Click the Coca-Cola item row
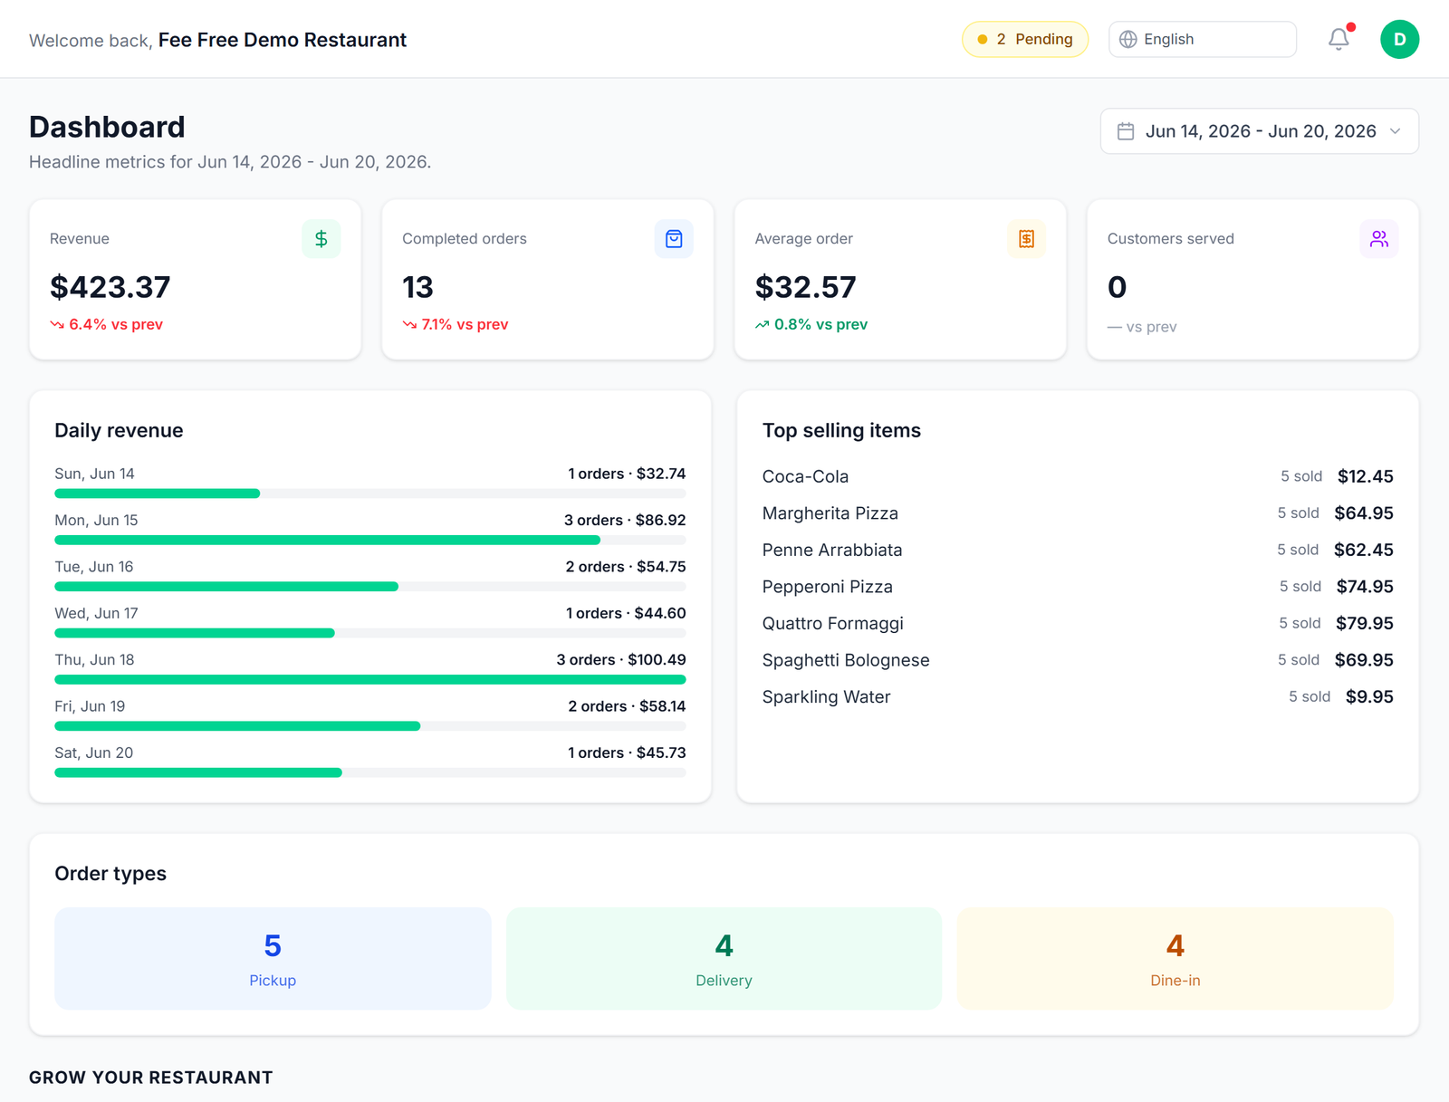This screenshot has width=1449, height=1102. (x=1078, y=476)
